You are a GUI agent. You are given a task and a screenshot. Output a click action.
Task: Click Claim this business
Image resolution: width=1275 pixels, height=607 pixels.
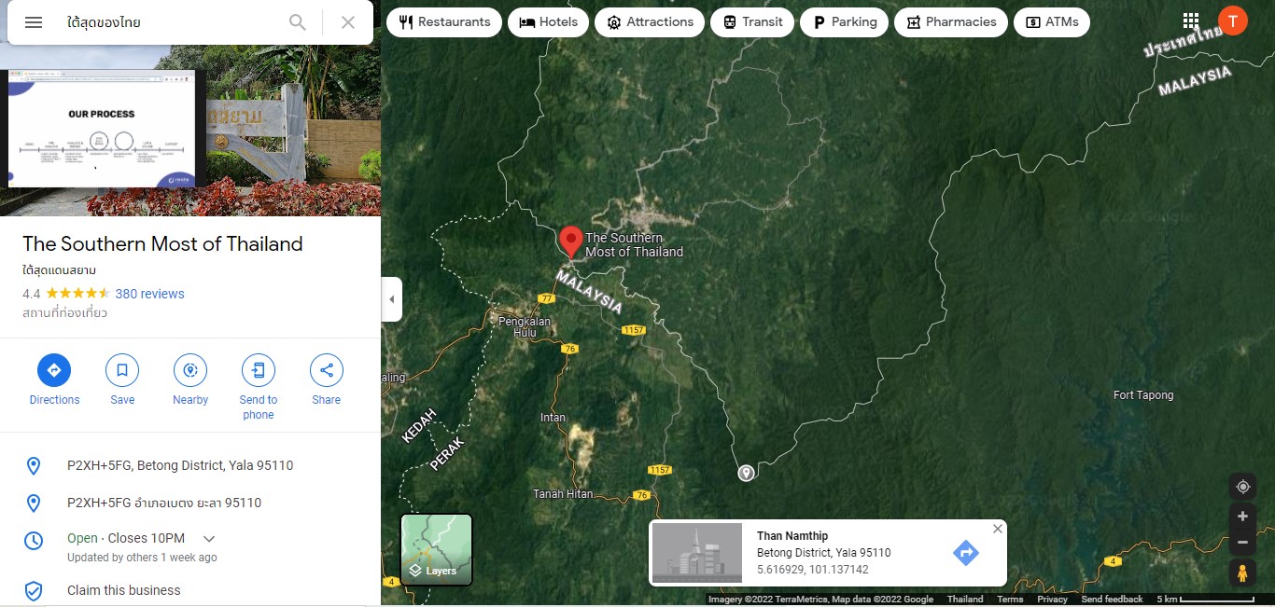[x=124, y=590]
